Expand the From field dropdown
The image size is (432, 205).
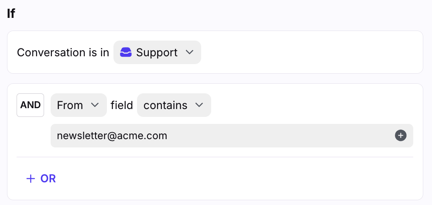pos(79,105)
